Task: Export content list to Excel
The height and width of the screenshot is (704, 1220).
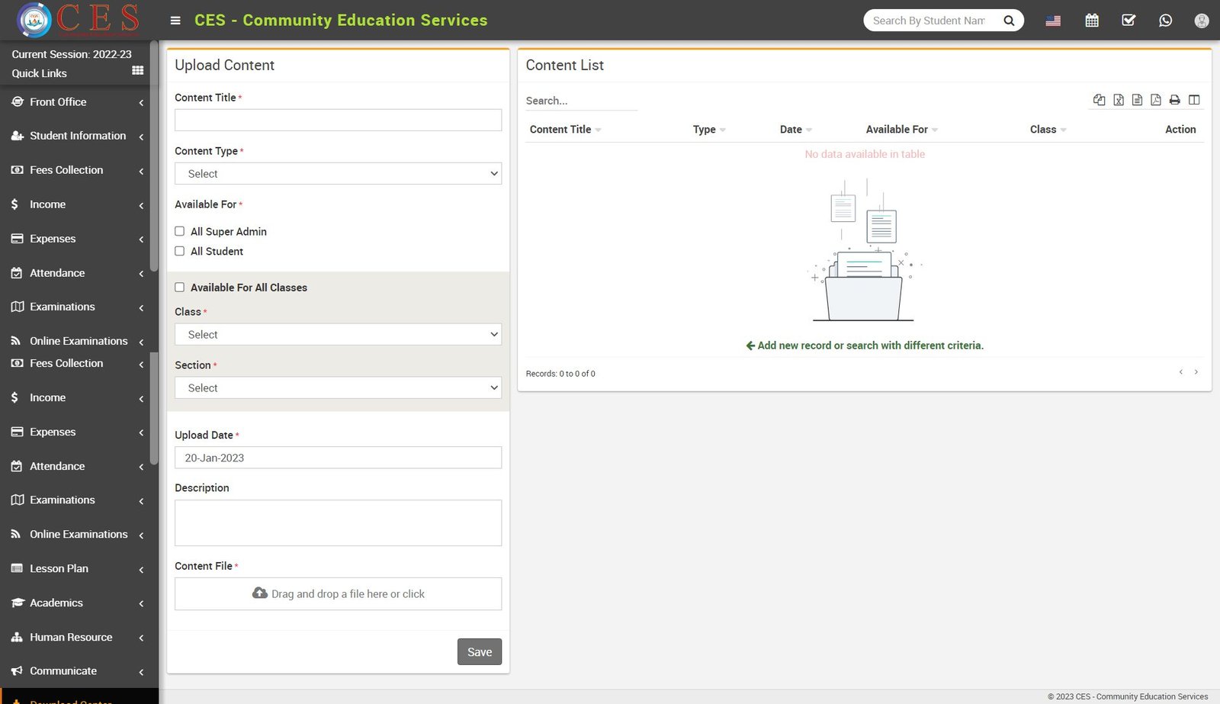Action: point(1119,100)
